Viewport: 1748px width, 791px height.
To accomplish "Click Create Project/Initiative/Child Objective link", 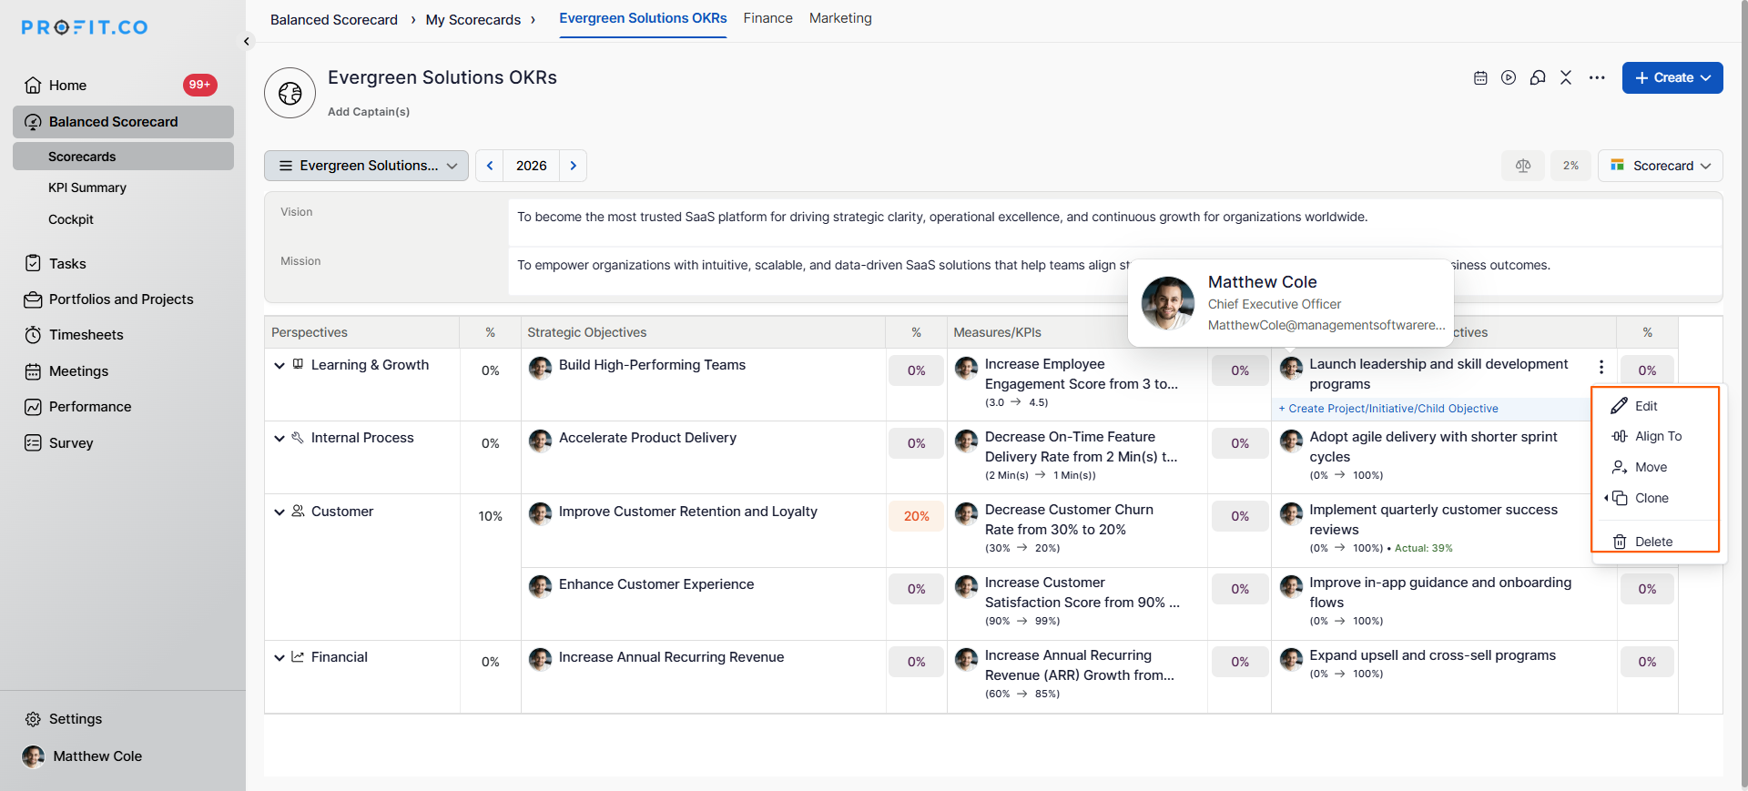I will (1392, 409).
